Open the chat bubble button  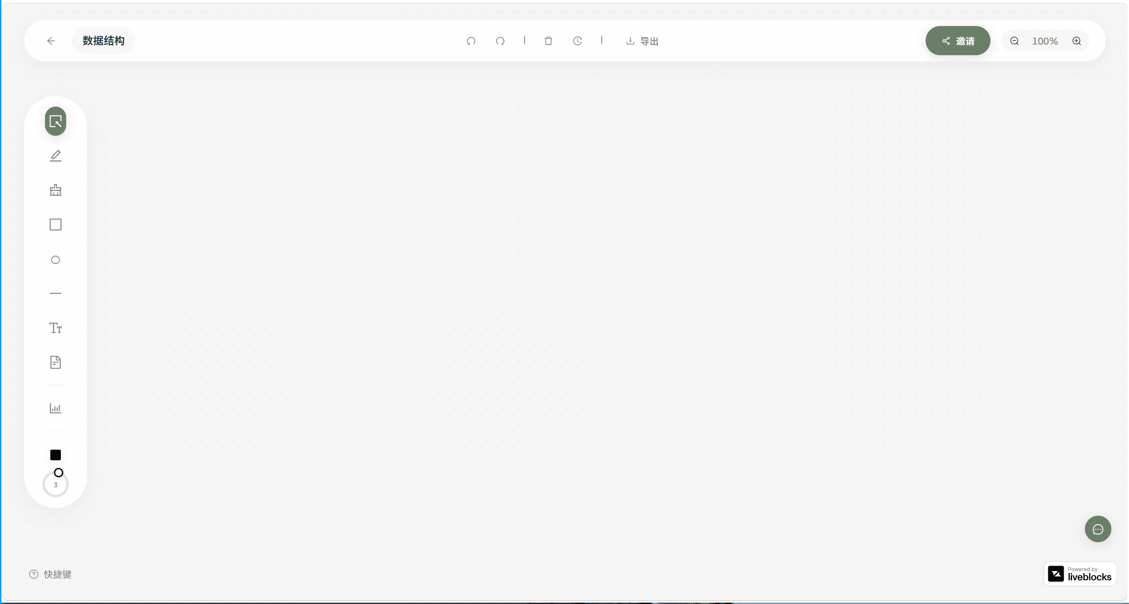tap(1098, 529)
